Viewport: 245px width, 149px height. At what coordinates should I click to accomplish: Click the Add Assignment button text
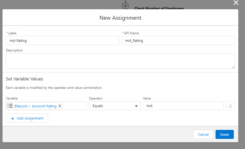(30, 118)
